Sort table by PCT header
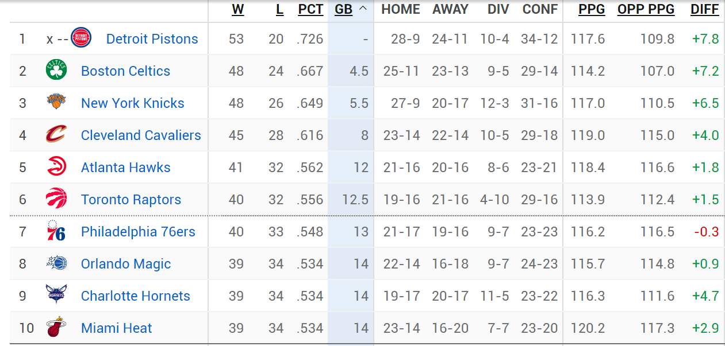 310,10
